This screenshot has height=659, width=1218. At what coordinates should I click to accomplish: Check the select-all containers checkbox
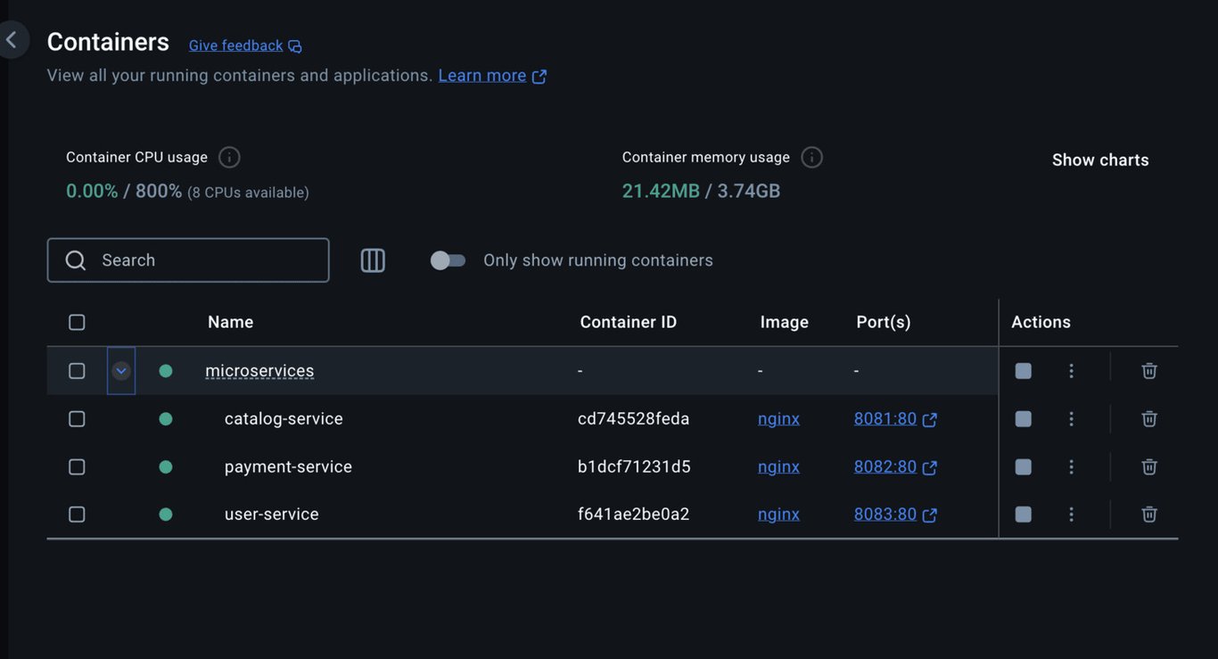(x=76, y=321)
